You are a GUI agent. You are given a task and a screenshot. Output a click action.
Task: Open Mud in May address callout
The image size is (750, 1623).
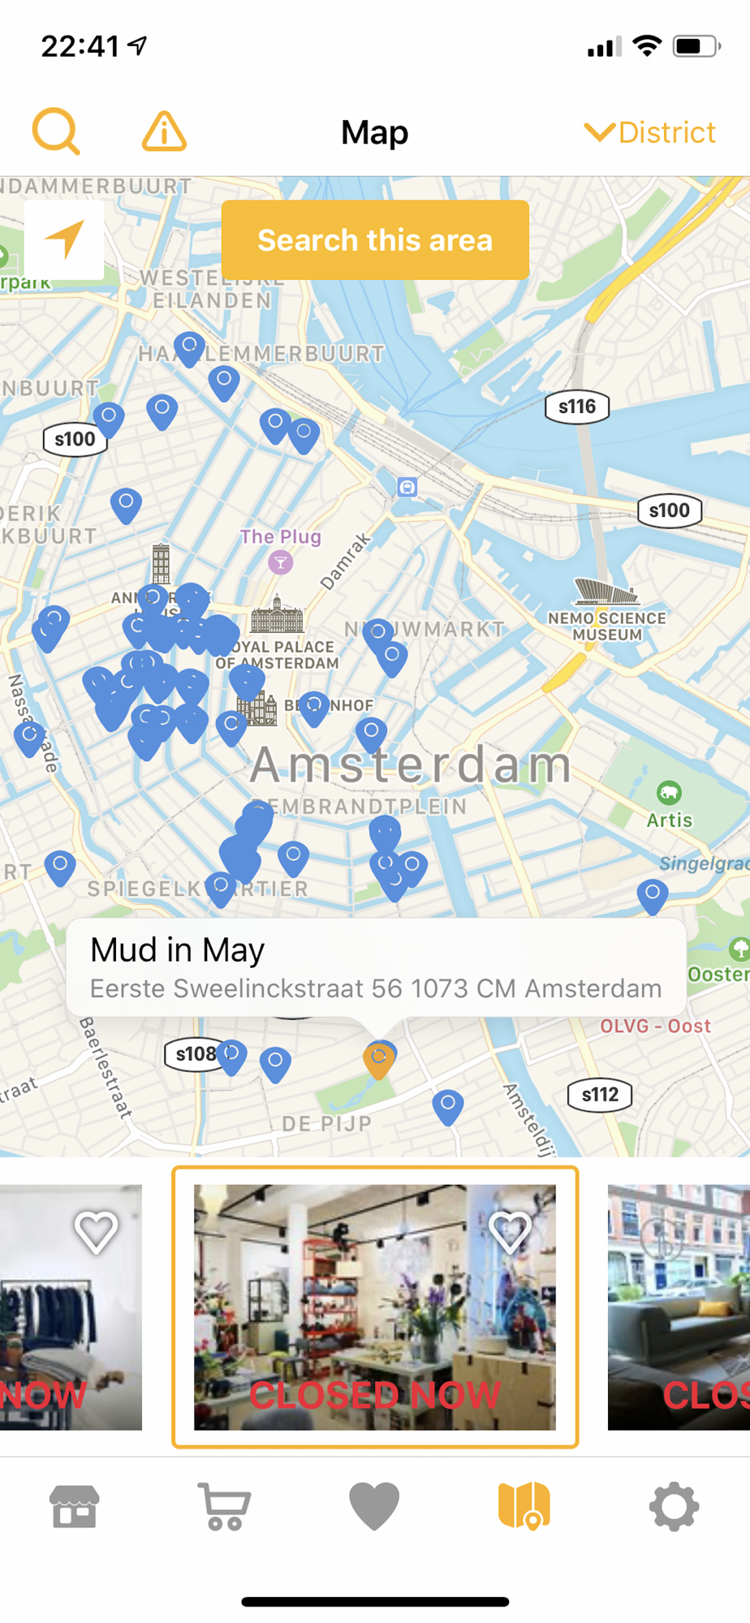pos(376,967)
